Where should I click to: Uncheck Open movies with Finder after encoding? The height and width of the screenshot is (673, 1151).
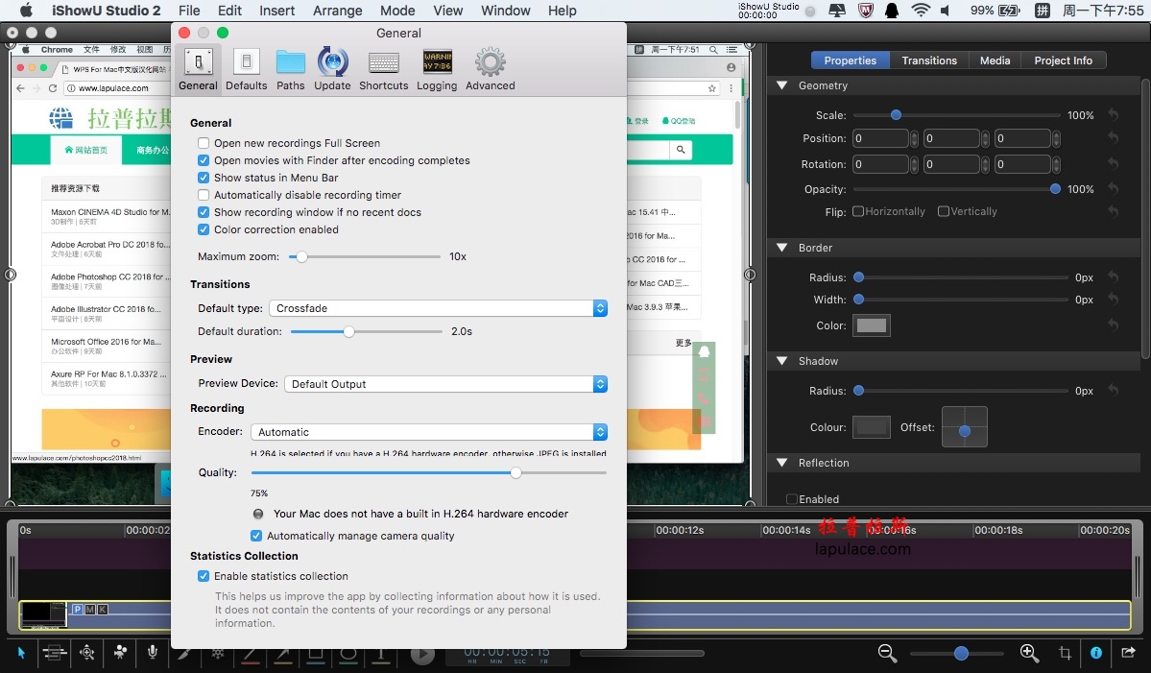click(x=204, y=160)
